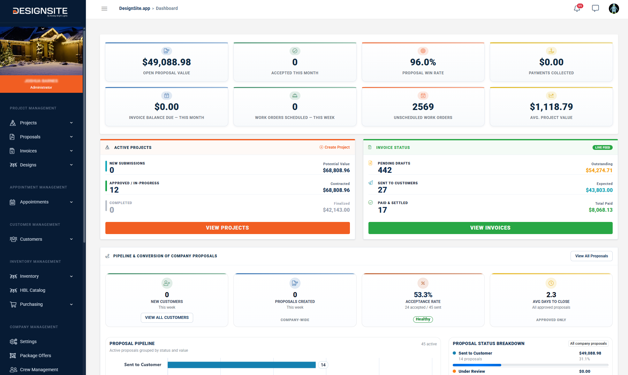Click the Settings gears icon

13,342
